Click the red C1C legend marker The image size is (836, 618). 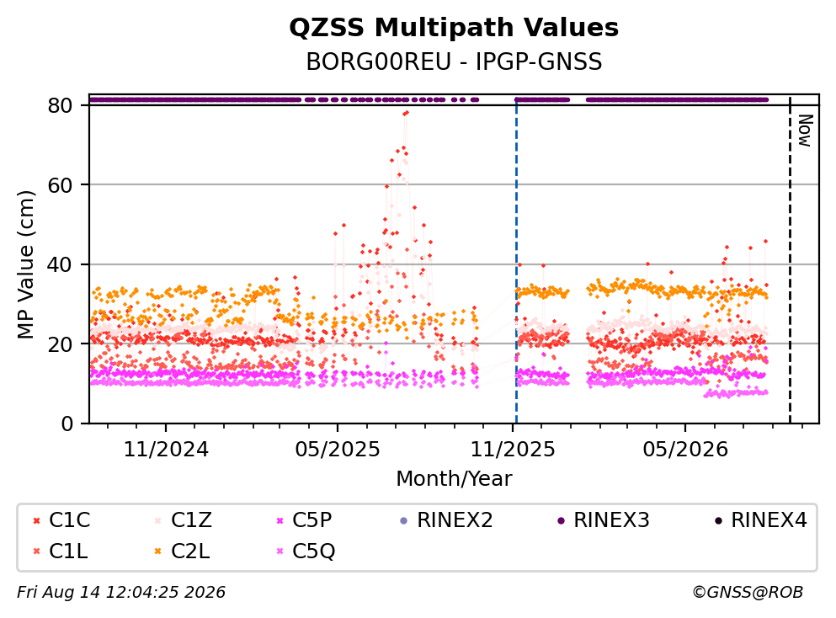tap(36, 520)
